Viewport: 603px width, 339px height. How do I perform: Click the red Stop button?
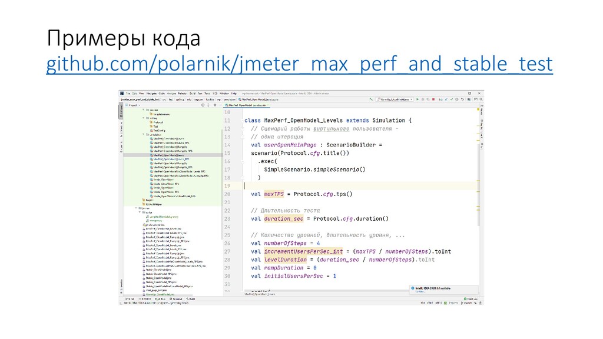[433, 99]
